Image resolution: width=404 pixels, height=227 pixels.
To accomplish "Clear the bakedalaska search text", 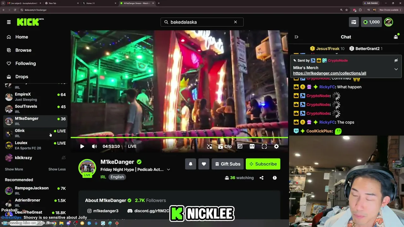I will pos(235,22).
